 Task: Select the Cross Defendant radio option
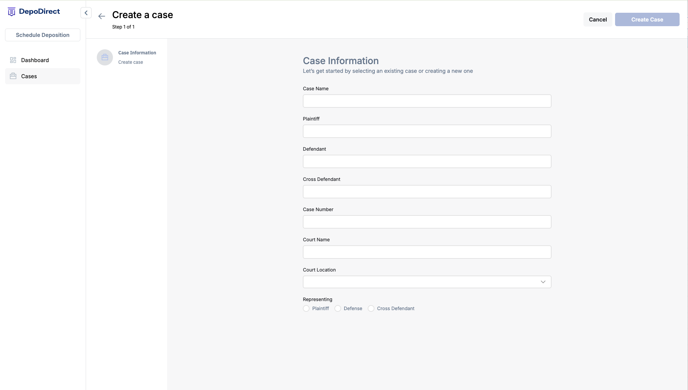tap(371, 308)
